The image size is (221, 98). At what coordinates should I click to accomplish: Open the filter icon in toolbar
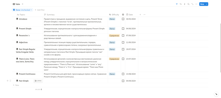pyautogui.click(x=177, y=4)
